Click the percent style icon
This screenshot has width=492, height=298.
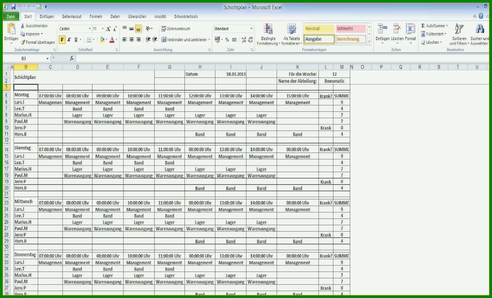point(227,40)
